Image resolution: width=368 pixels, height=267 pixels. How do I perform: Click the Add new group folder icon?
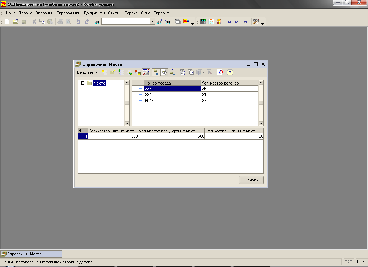point(112,72)
